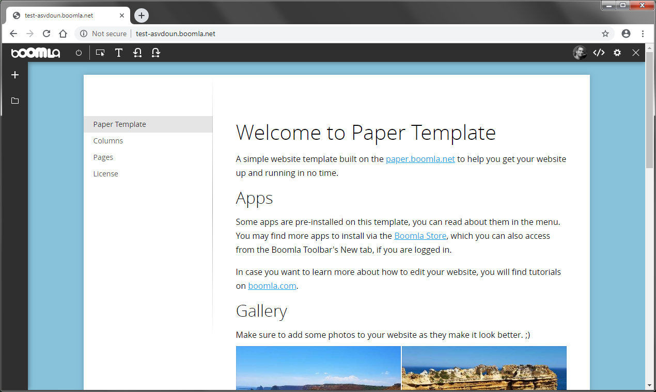656x392 pixels.
Task: Select the test-asvdoun.boomla.net tab
Action: [67, 15]
